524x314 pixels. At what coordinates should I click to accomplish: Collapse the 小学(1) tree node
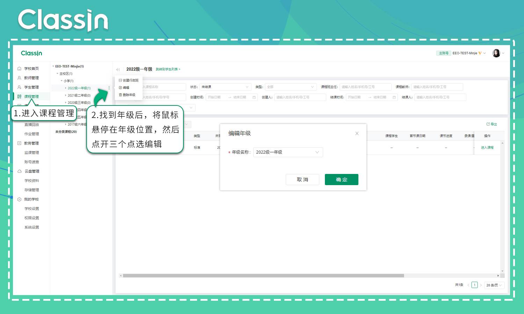click(61, 81)
